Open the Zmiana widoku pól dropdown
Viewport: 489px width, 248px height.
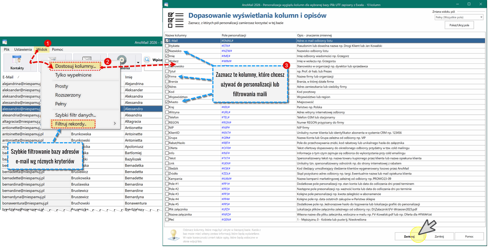click(x=459, y=17)
